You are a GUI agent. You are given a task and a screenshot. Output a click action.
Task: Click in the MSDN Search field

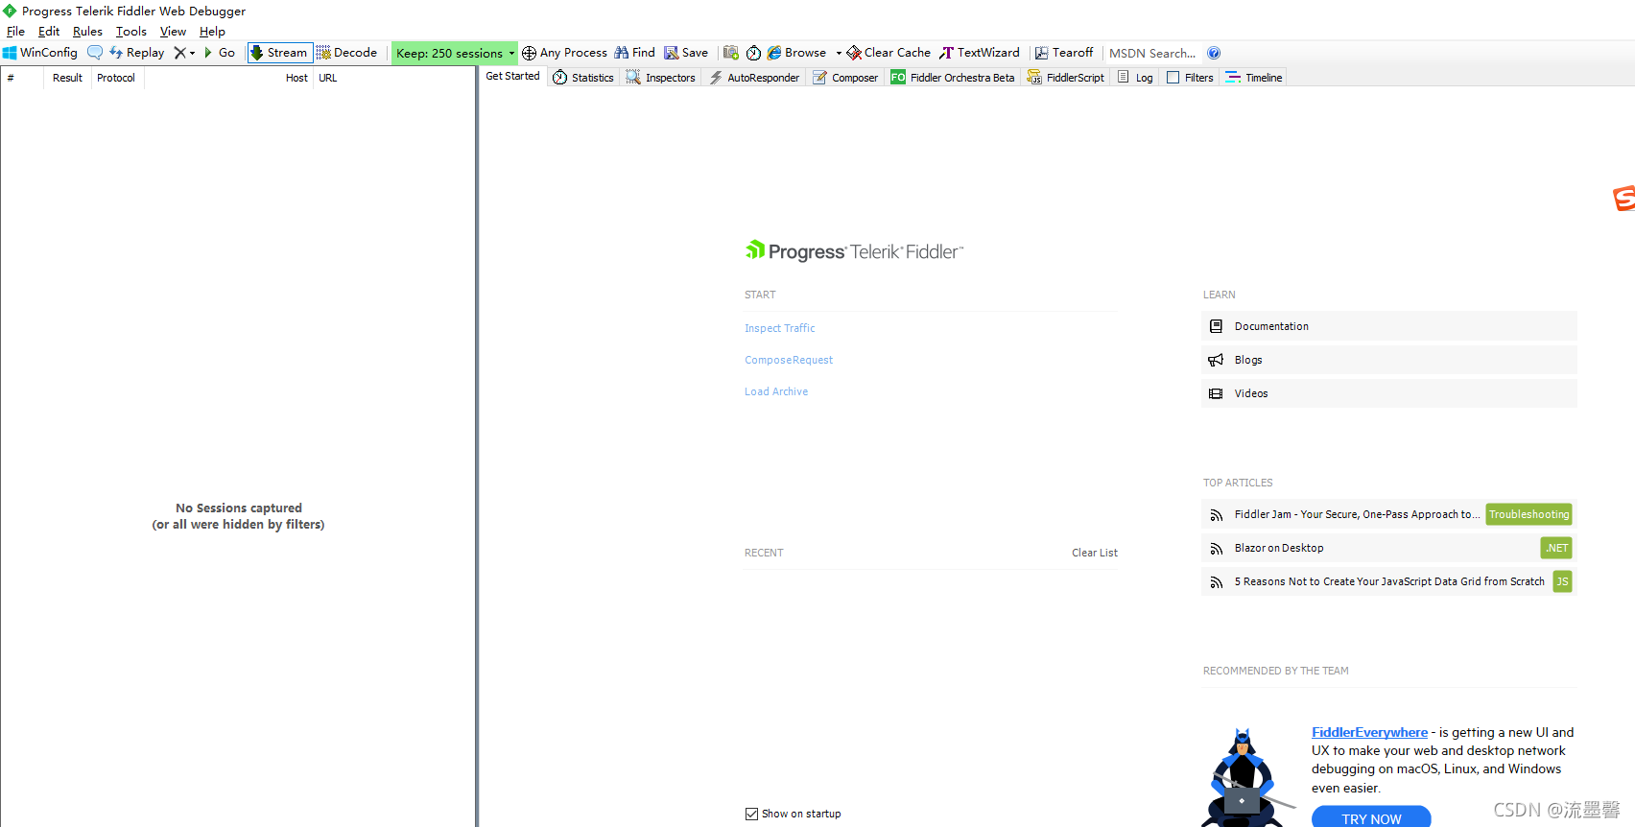click(1152, 53)
